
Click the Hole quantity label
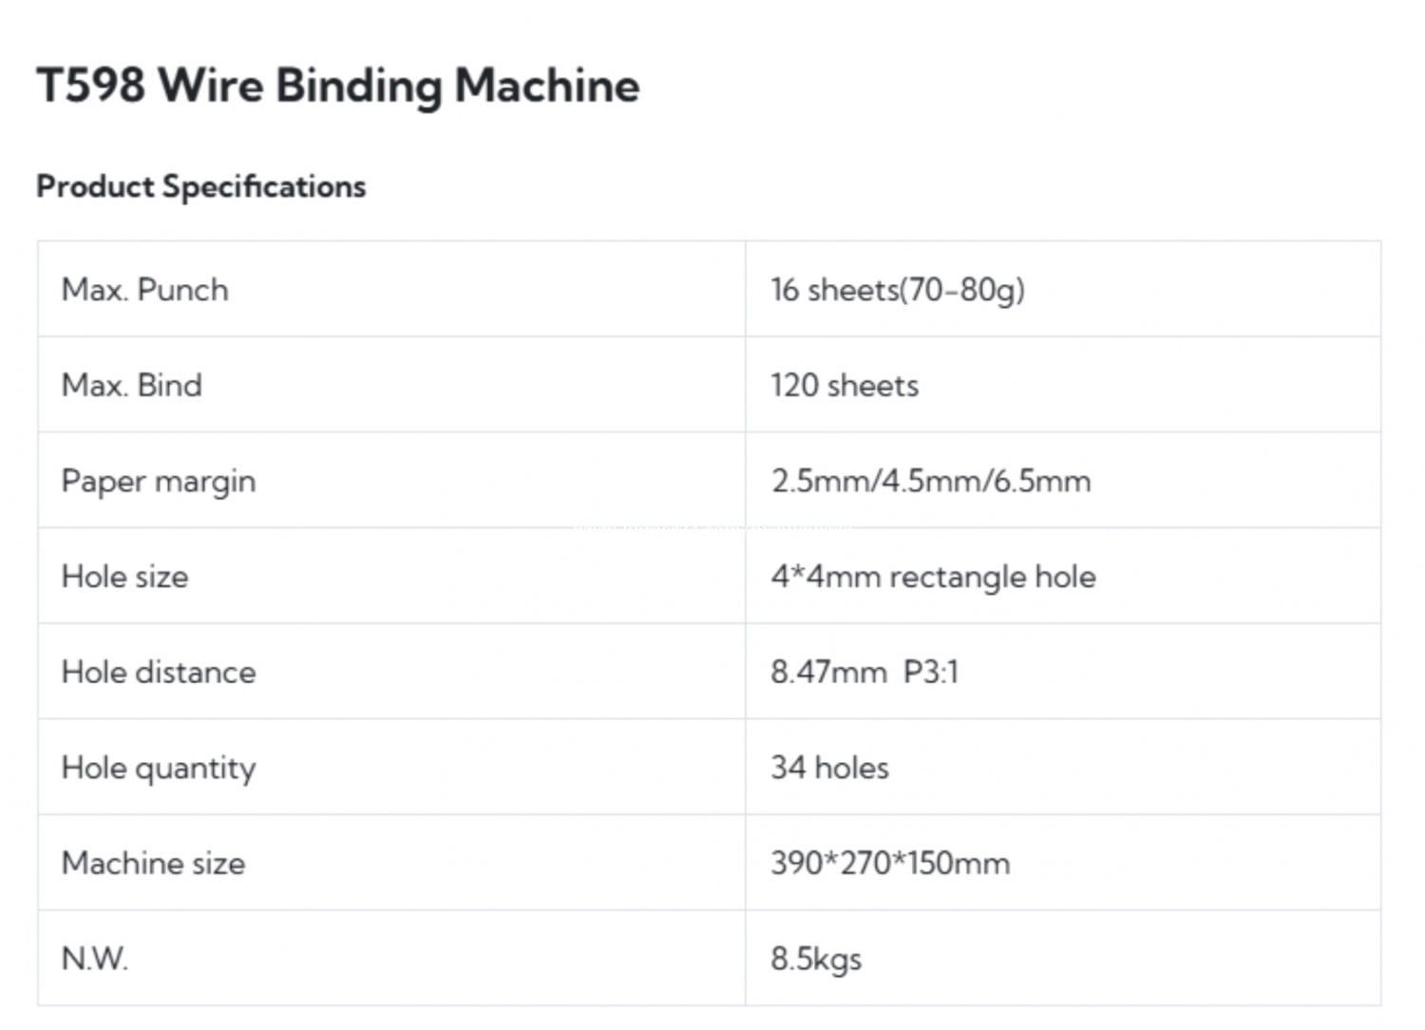click(158, 768)
